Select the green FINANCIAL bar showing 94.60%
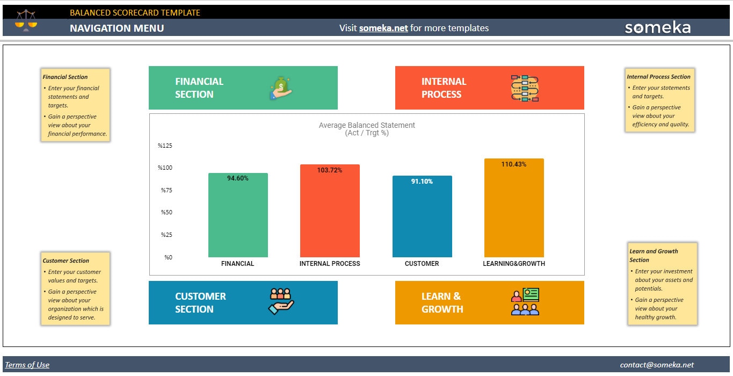The image size is (733, 376). coord(238,215)
